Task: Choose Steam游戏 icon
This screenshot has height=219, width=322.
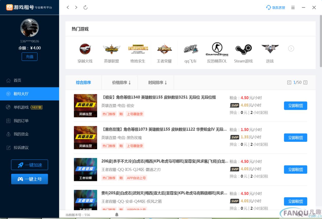Action: pyautogui.click(x=243, y=53)
